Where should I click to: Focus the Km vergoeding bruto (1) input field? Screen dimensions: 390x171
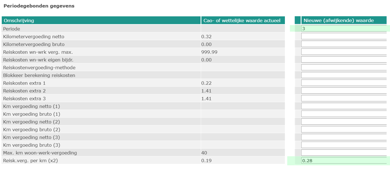coord(343,114)
